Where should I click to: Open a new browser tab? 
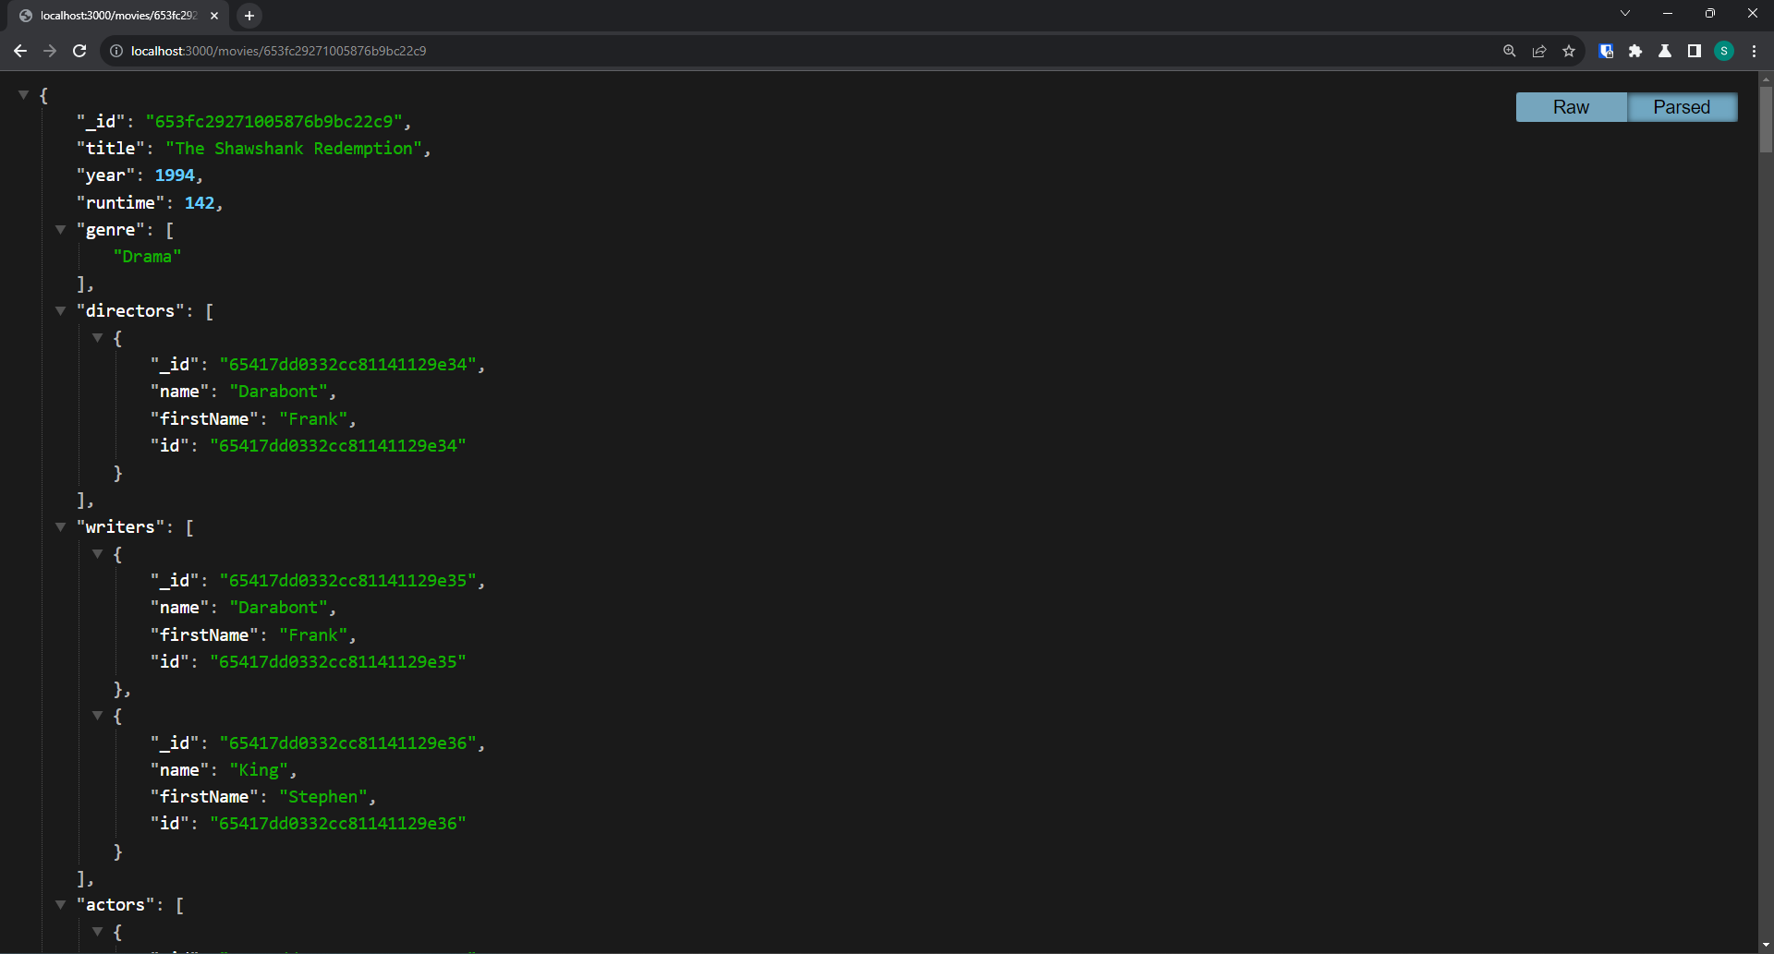click(x=249, y=16)
